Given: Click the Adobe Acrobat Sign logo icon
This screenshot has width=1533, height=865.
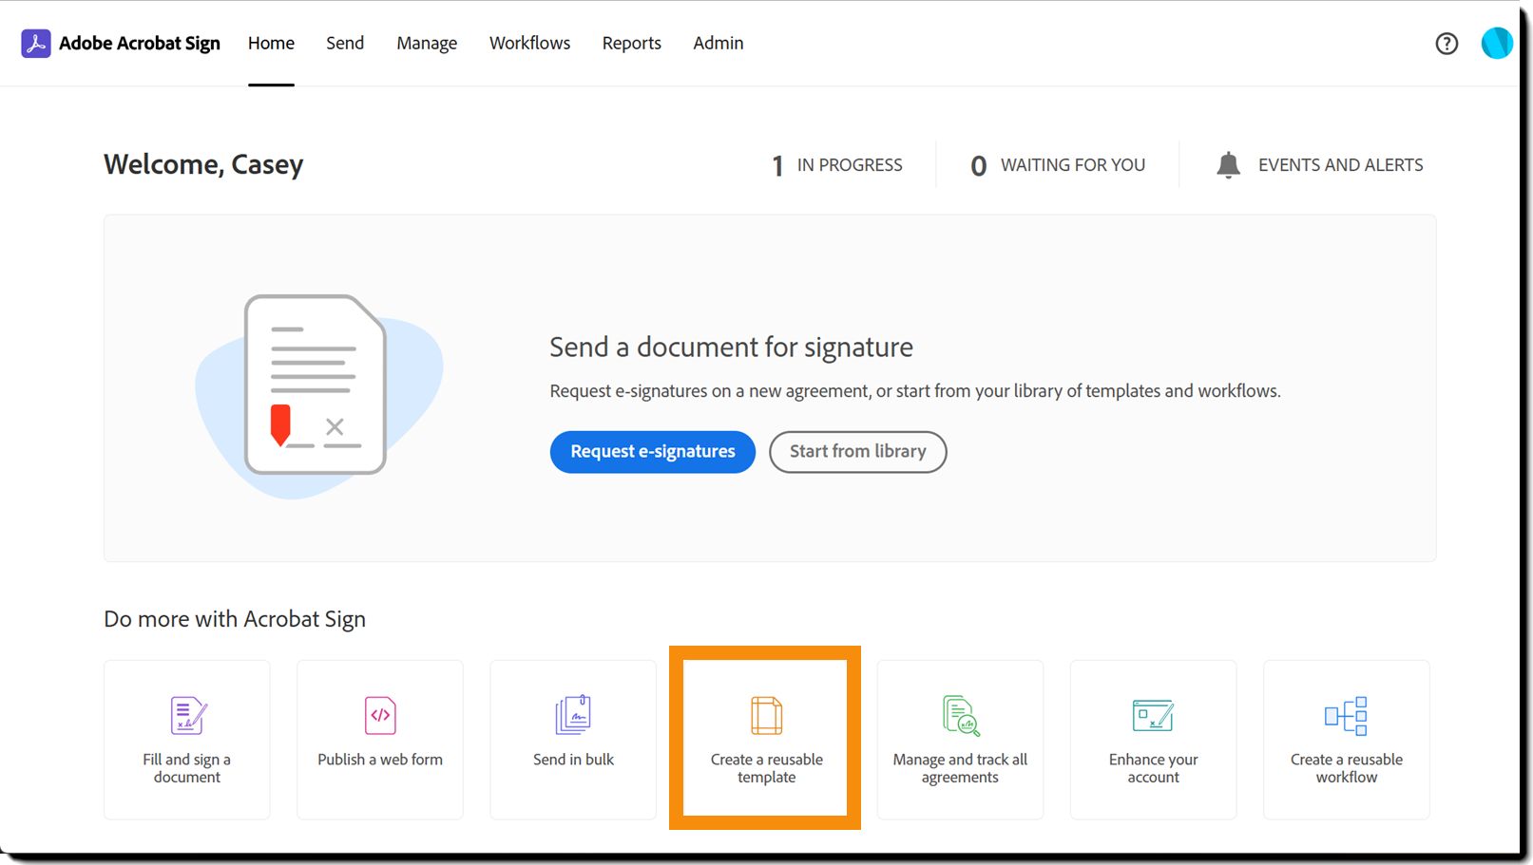Looking at the screenshot, I should tap(36, 44).
